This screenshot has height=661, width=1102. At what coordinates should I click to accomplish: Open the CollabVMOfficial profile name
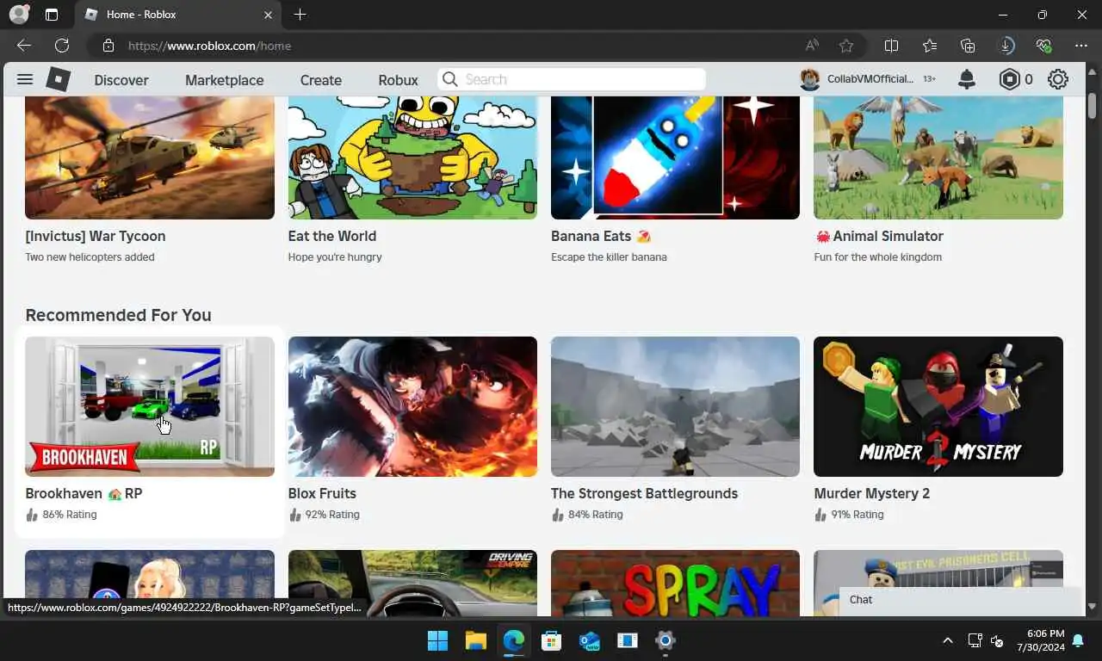(x=870, y=79)
